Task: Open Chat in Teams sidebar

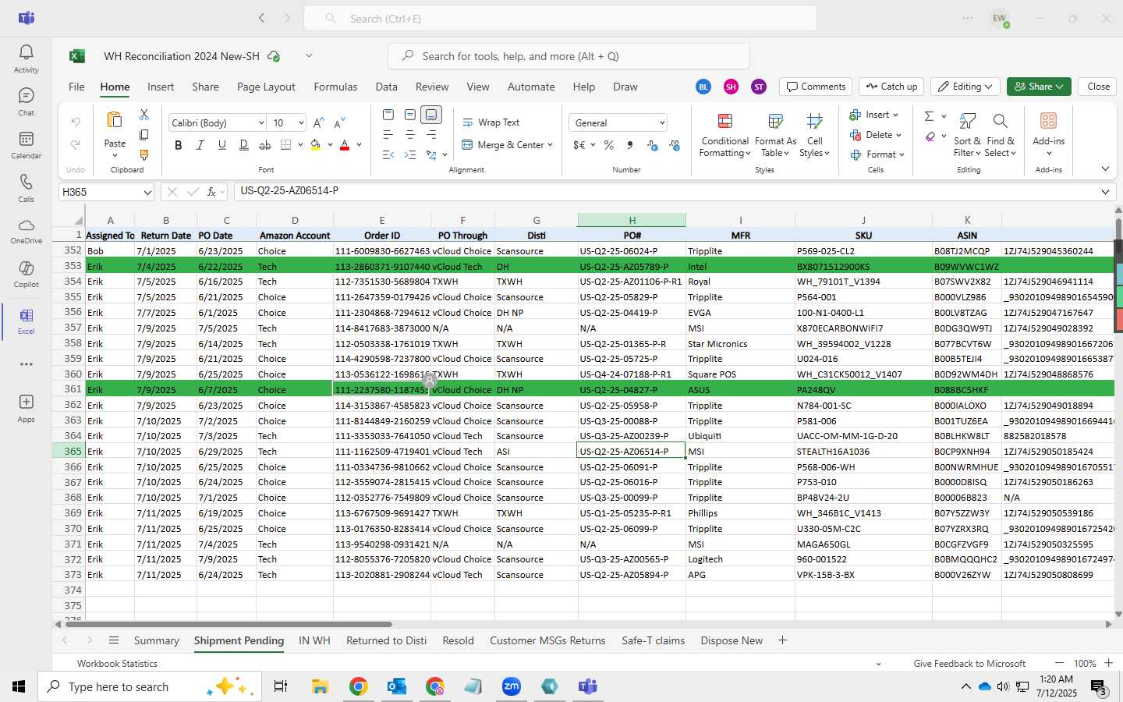Action: coord(26,101)
